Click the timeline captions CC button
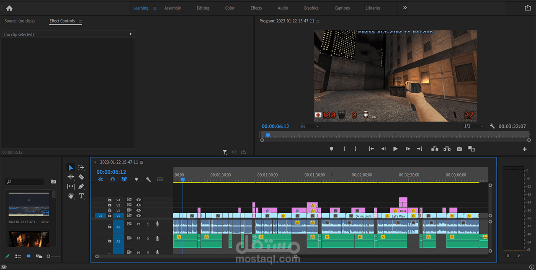 (x=160, y=179)
